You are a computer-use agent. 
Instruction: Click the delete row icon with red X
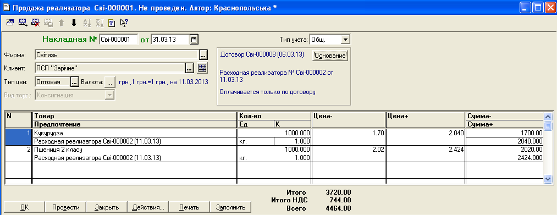(x=35, y=23)
